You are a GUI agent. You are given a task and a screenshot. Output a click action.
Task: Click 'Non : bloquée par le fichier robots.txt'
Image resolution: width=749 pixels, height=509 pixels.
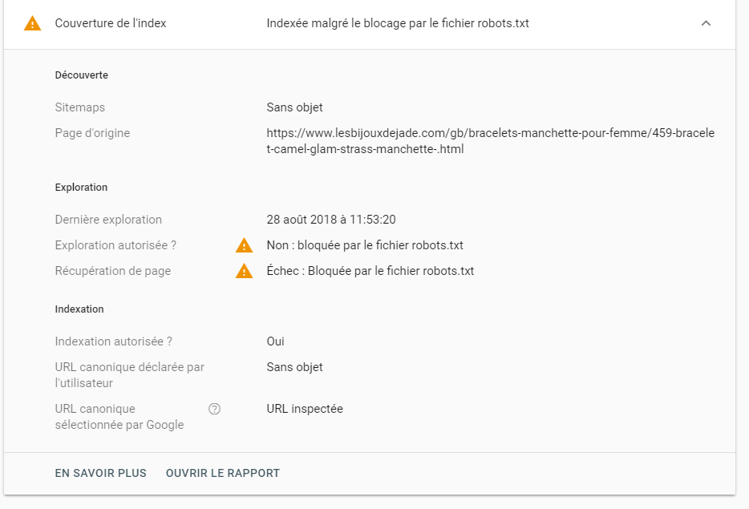365,245
